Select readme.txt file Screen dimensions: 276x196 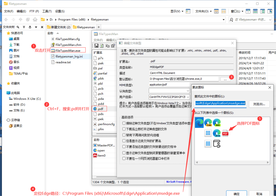coord(61,62)
